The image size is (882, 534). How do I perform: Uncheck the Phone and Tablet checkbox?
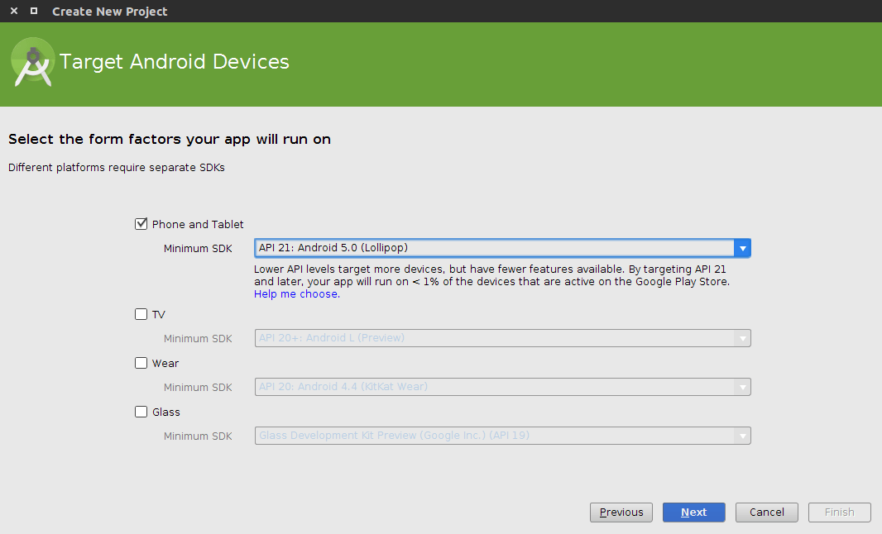coord(141,224)
